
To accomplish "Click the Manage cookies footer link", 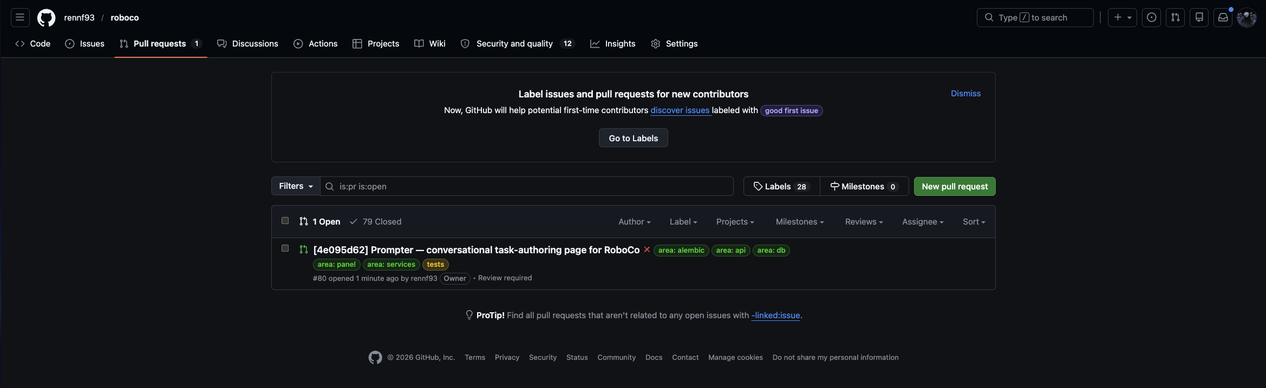I will pos(735,358).
